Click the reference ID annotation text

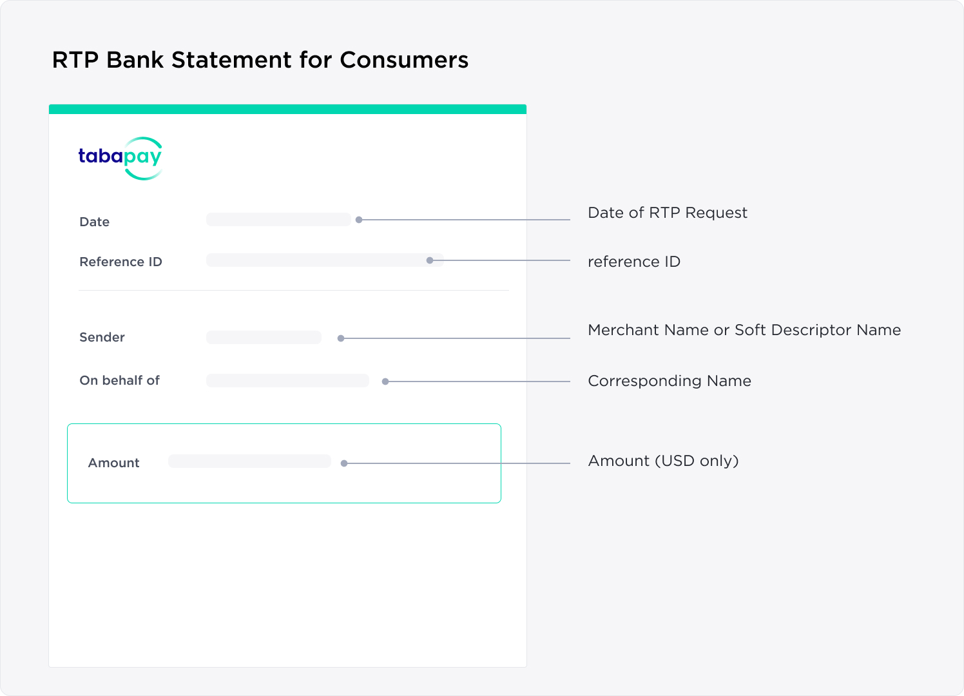[x=634, y=262]
